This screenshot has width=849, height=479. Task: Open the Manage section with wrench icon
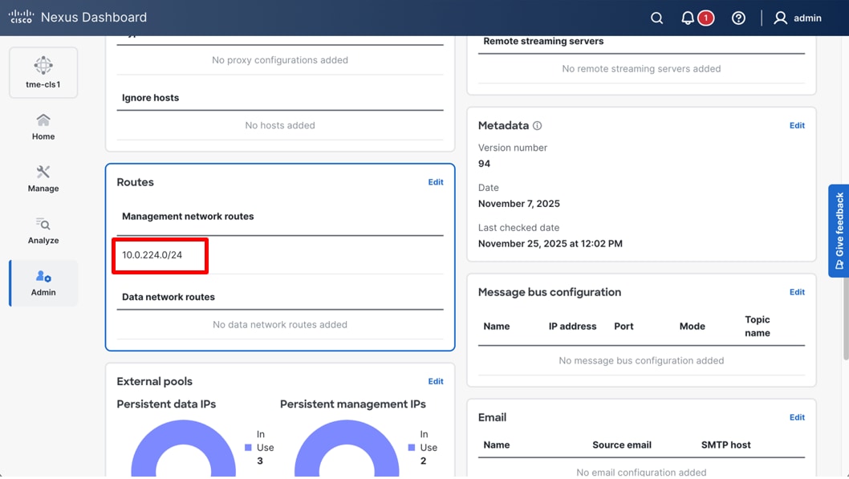point(43,178)
